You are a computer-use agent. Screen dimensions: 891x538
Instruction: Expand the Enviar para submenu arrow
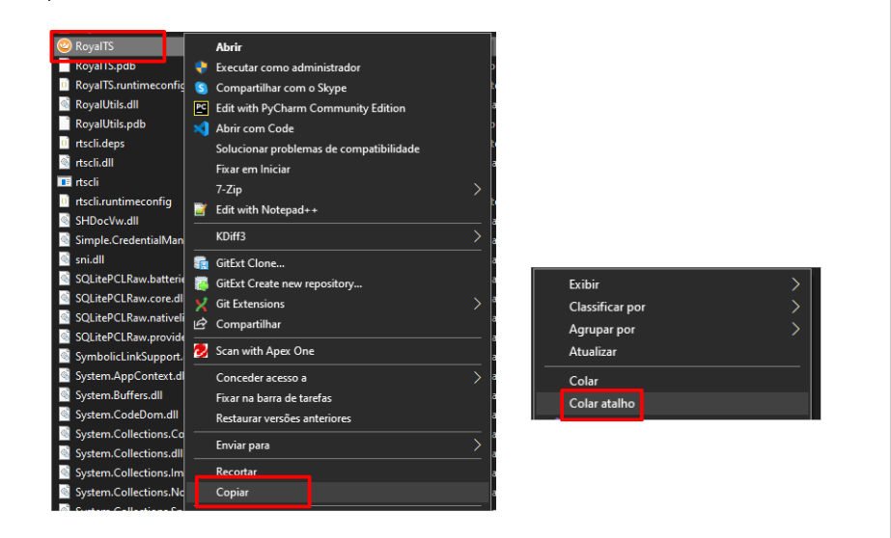[477, 445]
